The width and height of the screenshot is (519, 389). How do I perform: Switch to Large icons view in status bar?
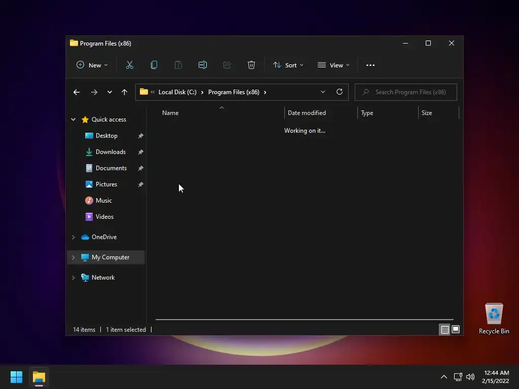[456, 329]
